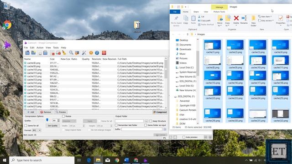Open the Easy access dropdown
This screenshot has height=164, width=292.
pyautogui.click(x=266, y=20)
